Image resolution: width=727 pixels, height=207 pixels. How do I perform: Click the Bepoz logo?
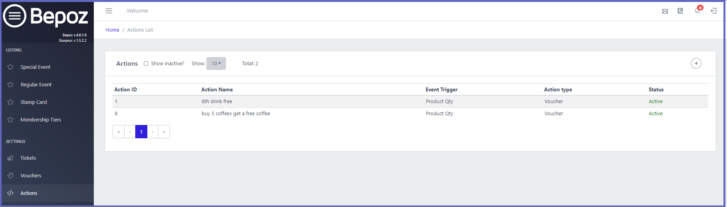click(x=45, y=16)
